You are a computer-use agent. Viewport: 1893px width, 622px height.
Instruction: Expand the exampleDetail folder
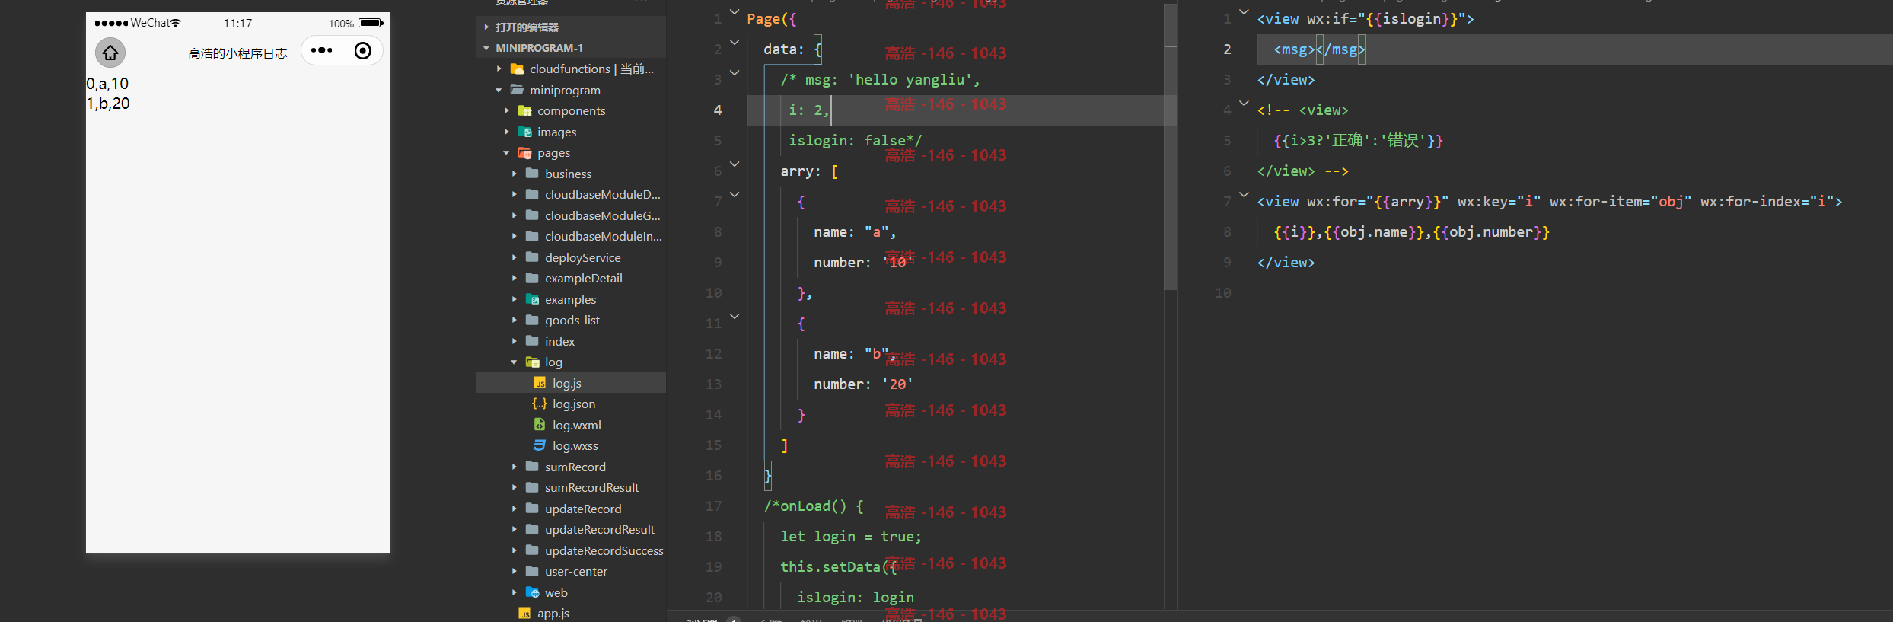tap(515, 278)
